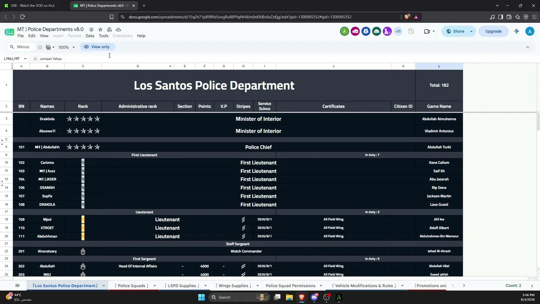Screen dimensions: 540x304
Task: Switch to Vehicle Modifications & Rules tab
Action: click(x=364, y=286)
